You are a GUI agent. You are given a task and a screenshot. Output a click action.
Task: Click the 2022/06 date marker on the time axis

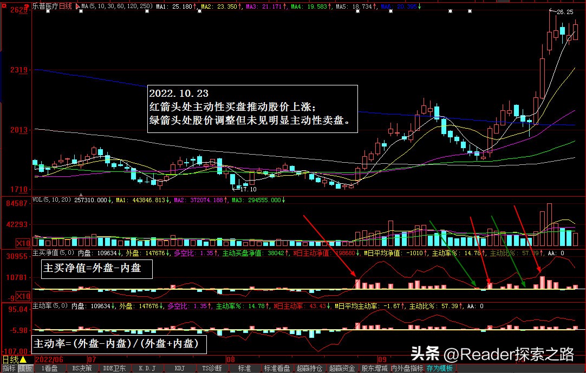tap(49, 360)
